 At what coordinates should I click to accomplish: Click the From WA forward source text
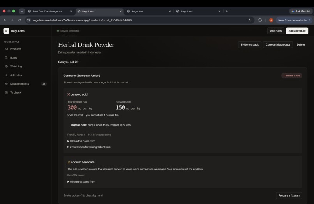coord(76,175)
